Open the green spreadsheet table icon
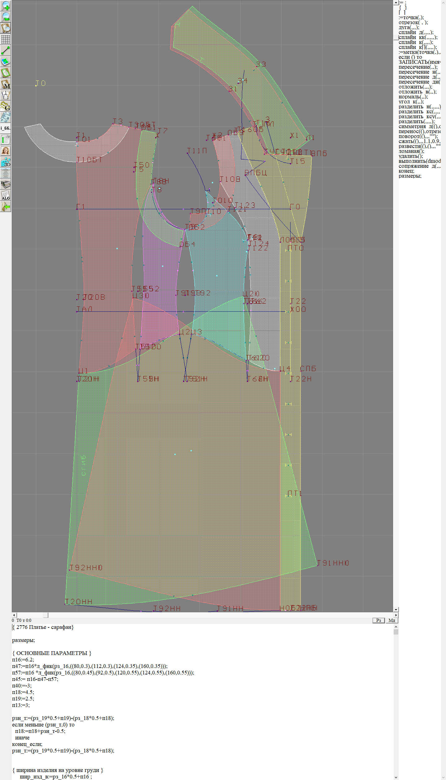446x780 pixels. 6,140
